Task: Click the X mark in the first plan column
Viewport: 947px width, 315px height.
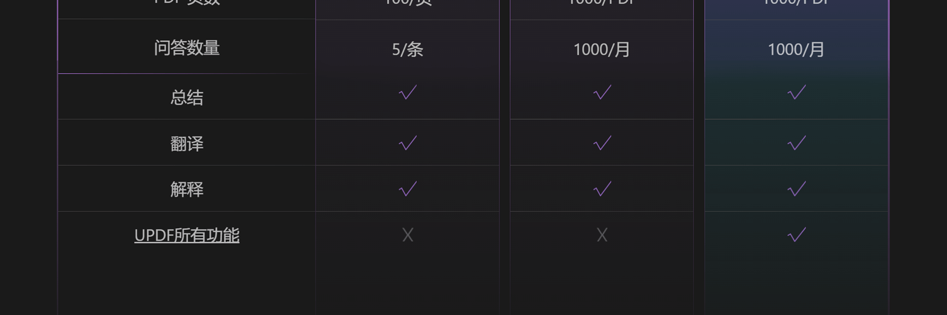Action: pos(408,235)
